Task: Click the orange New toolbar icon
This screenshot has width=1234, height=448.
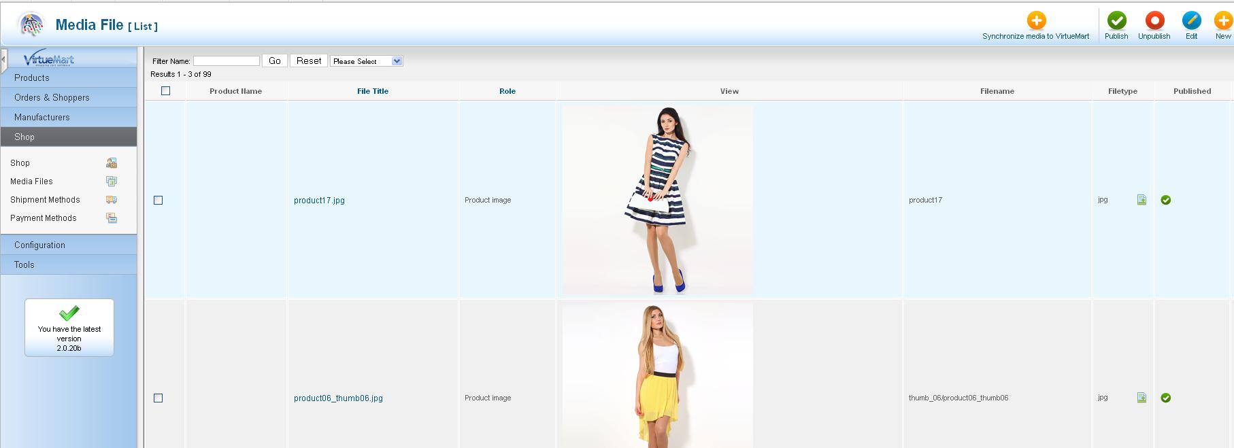Action: tap(1223, 20)
